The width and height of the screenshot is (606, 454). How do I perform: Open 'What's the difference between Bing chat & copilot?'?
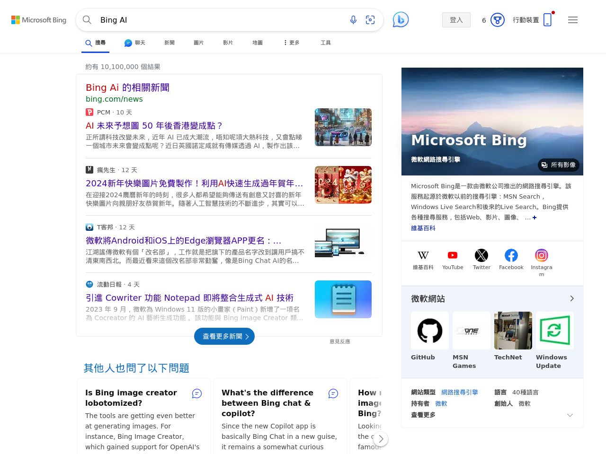(x=267, y=403)
